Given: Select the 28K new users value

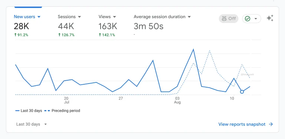Looking at the screenshot, I should (21, 26).
